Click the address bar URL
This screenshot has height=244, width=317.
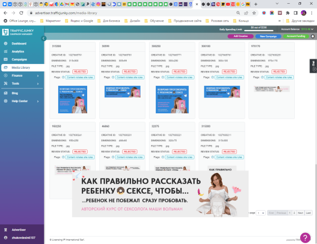66,13
